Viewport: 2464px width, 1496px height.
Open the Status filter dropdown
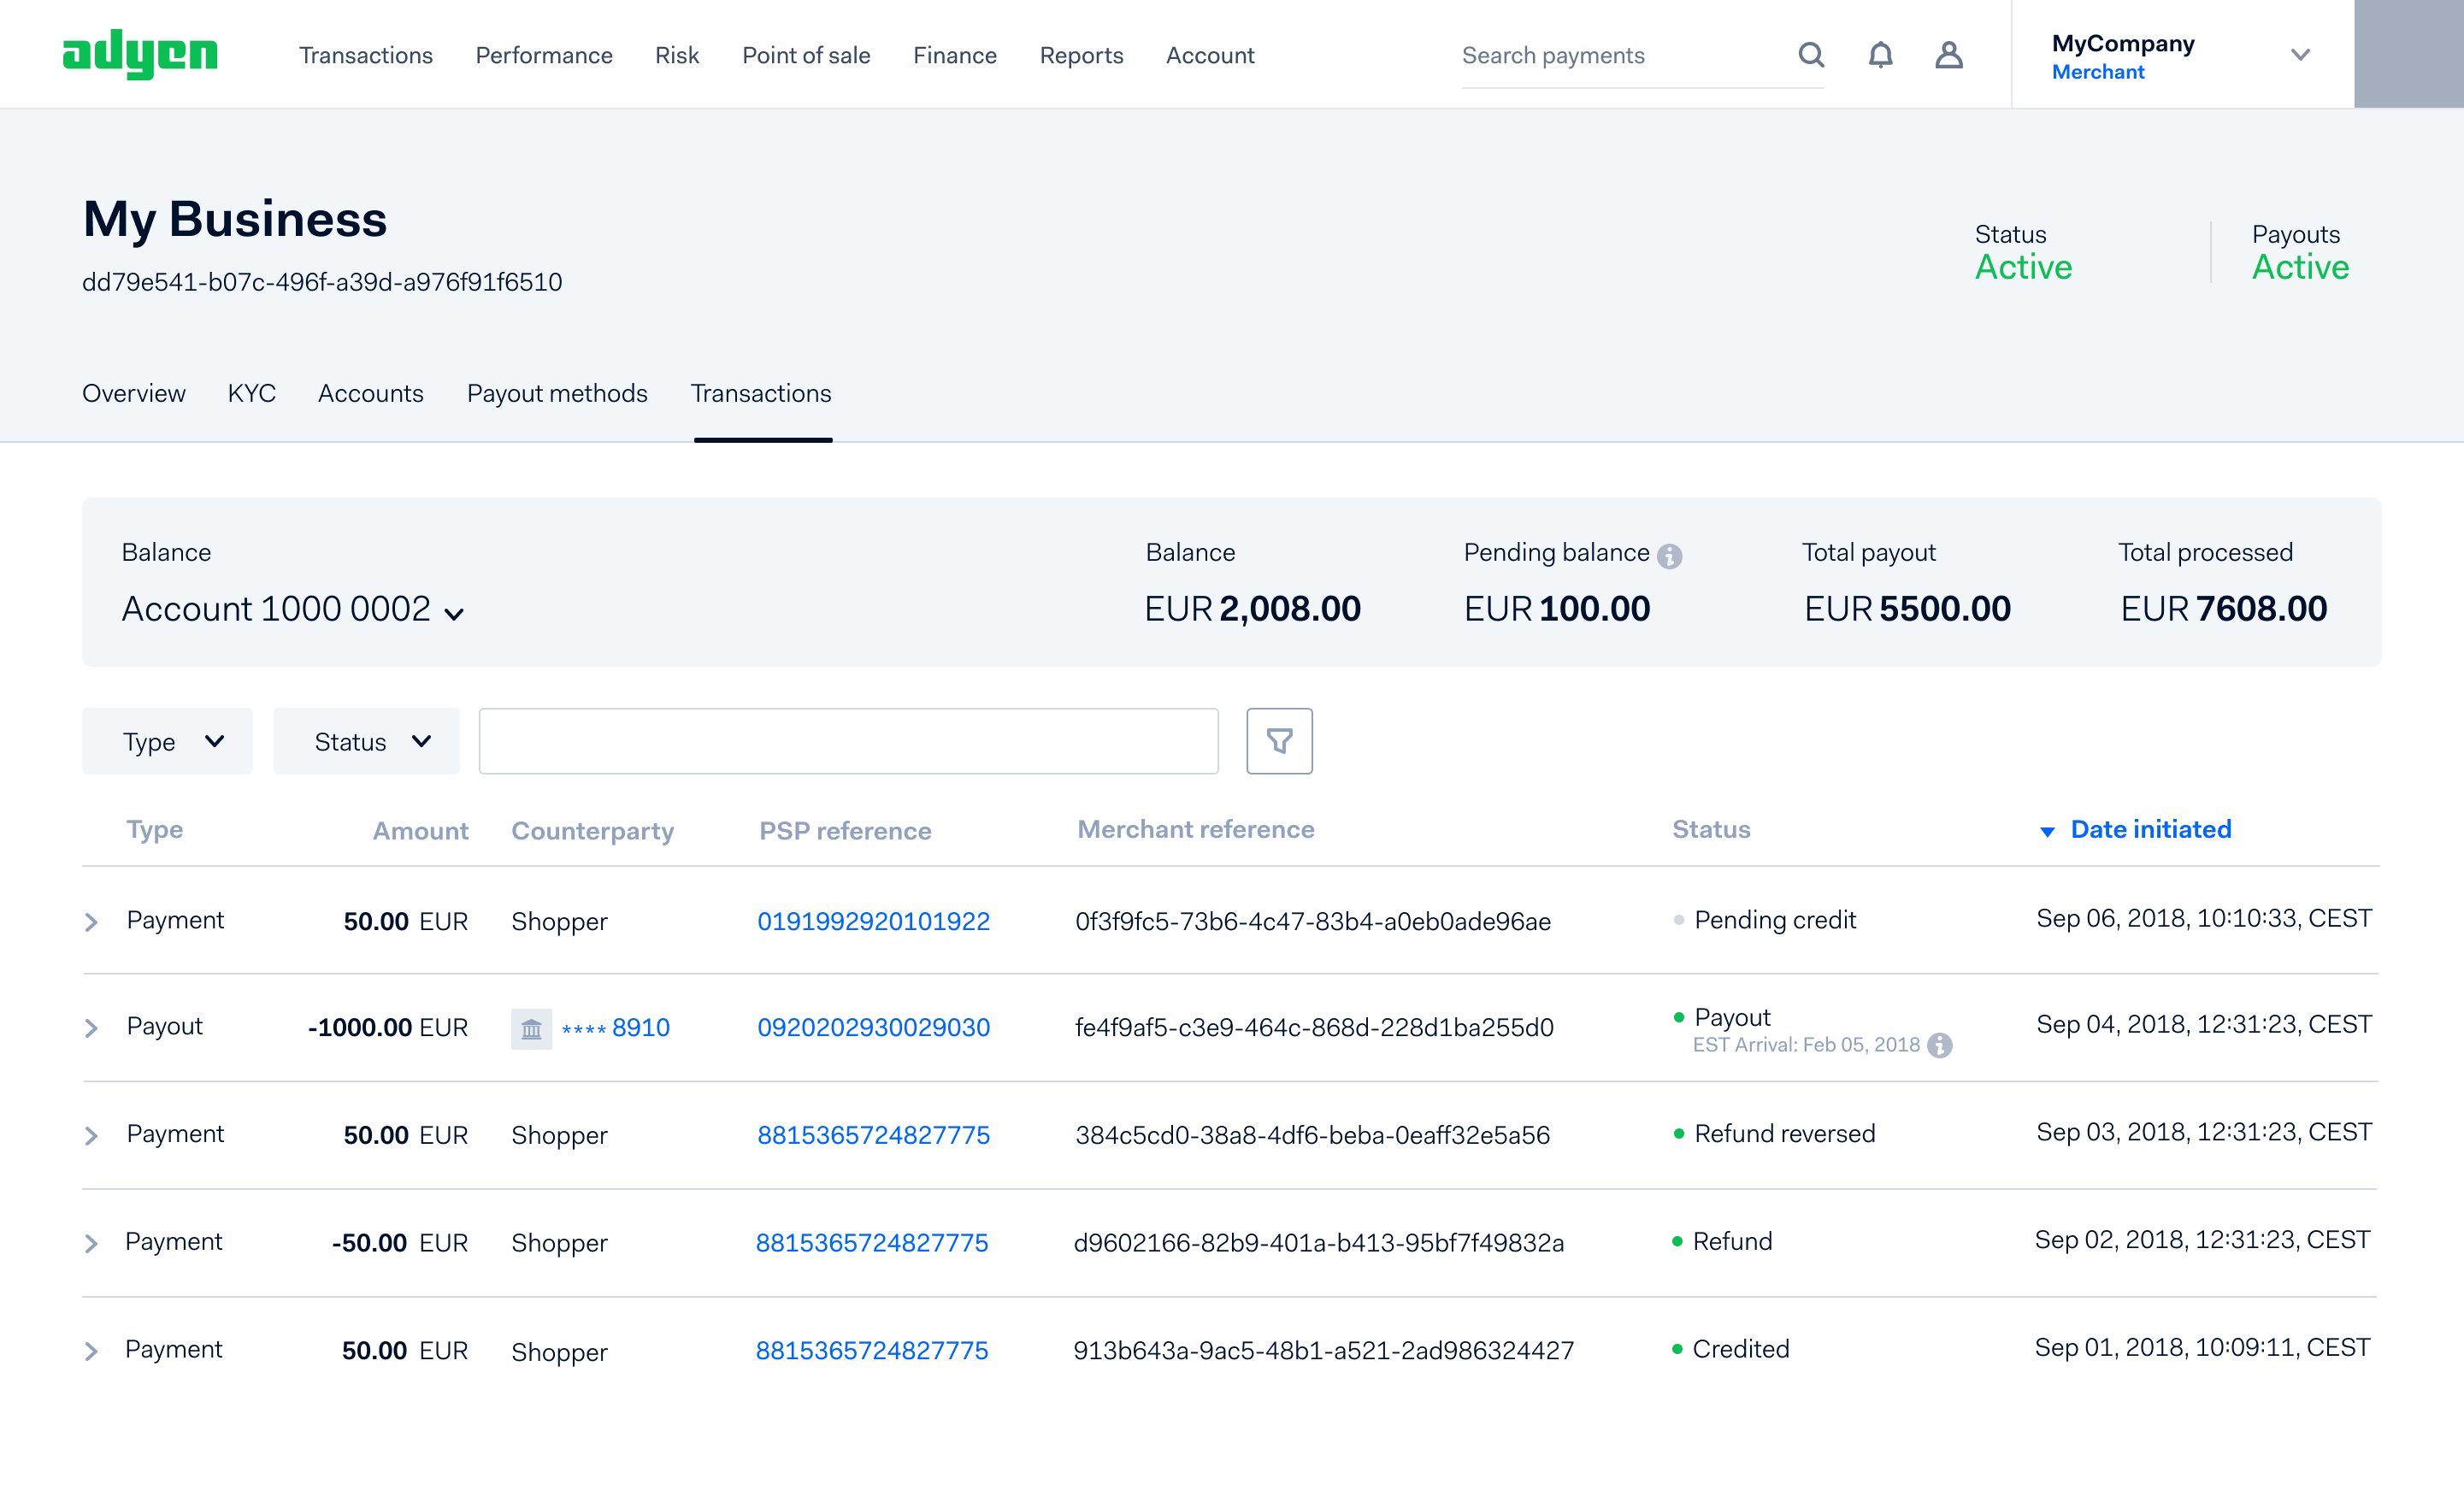(366, 741)
